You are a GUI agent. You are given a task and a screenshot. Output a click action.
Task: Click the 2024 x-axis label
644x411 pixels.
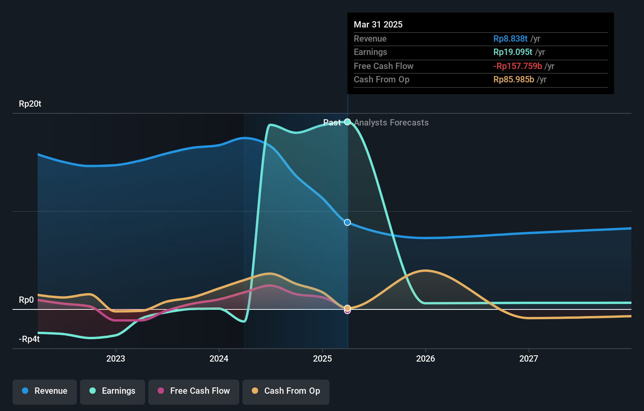point(219,358)
